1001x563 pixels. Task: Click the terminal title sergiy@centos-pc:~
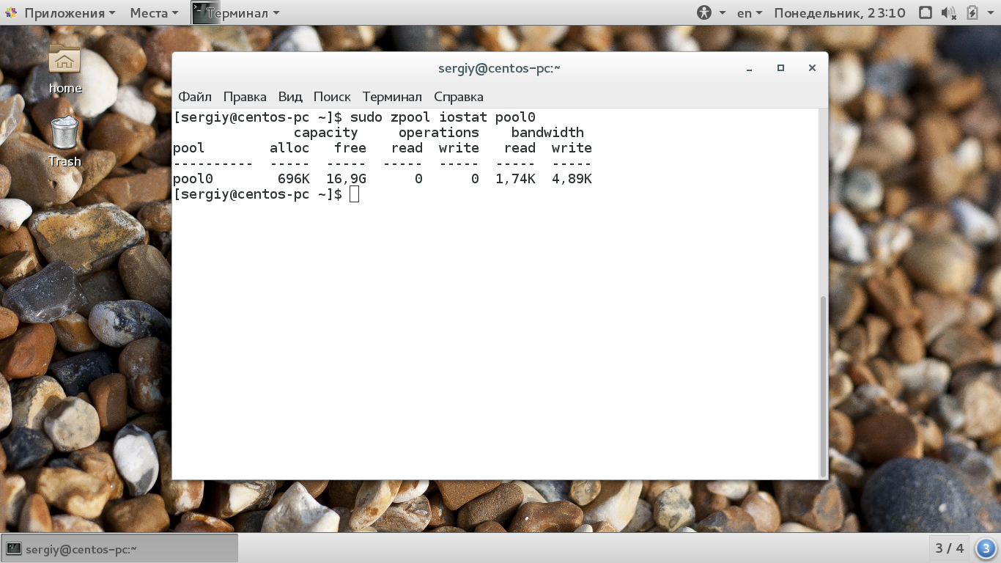click(x=499, y=68)
